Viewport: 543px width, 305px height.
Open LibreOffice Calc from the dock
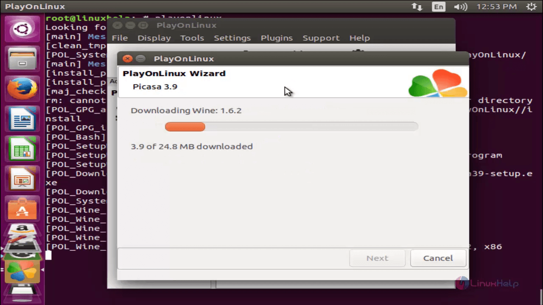click(22, 149)
